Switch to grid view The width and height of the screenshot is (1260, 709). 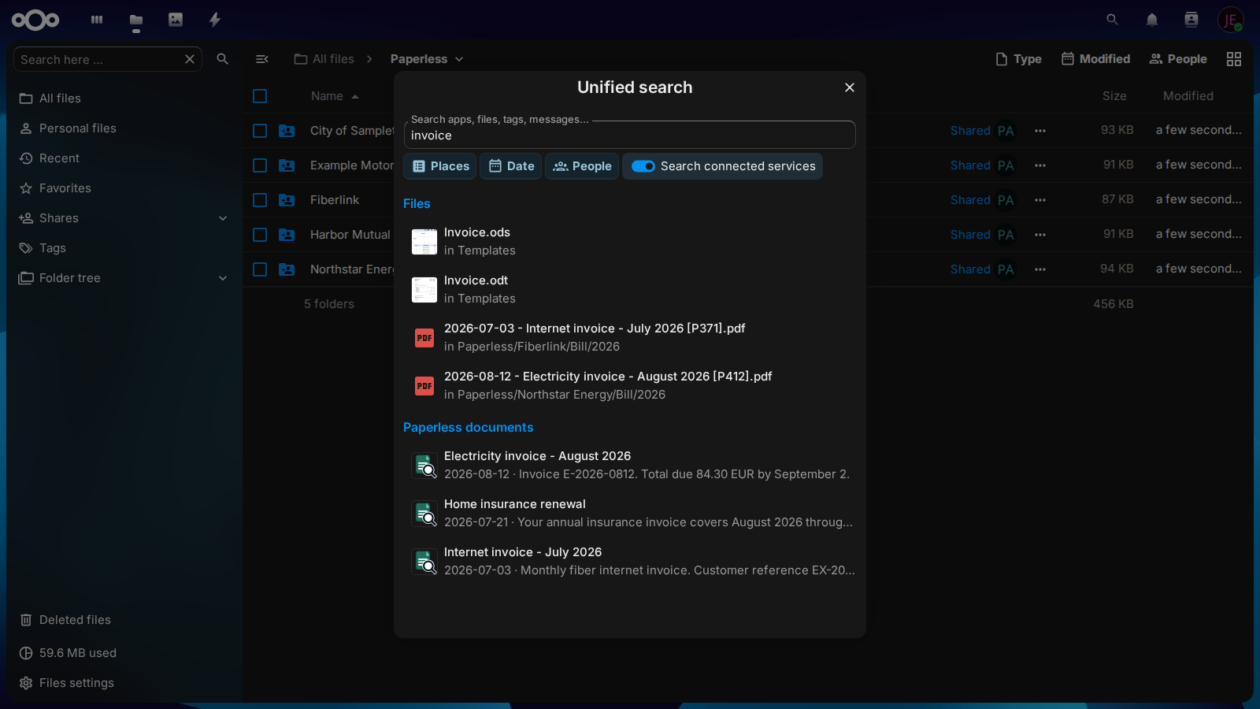tap(1234, 59)
